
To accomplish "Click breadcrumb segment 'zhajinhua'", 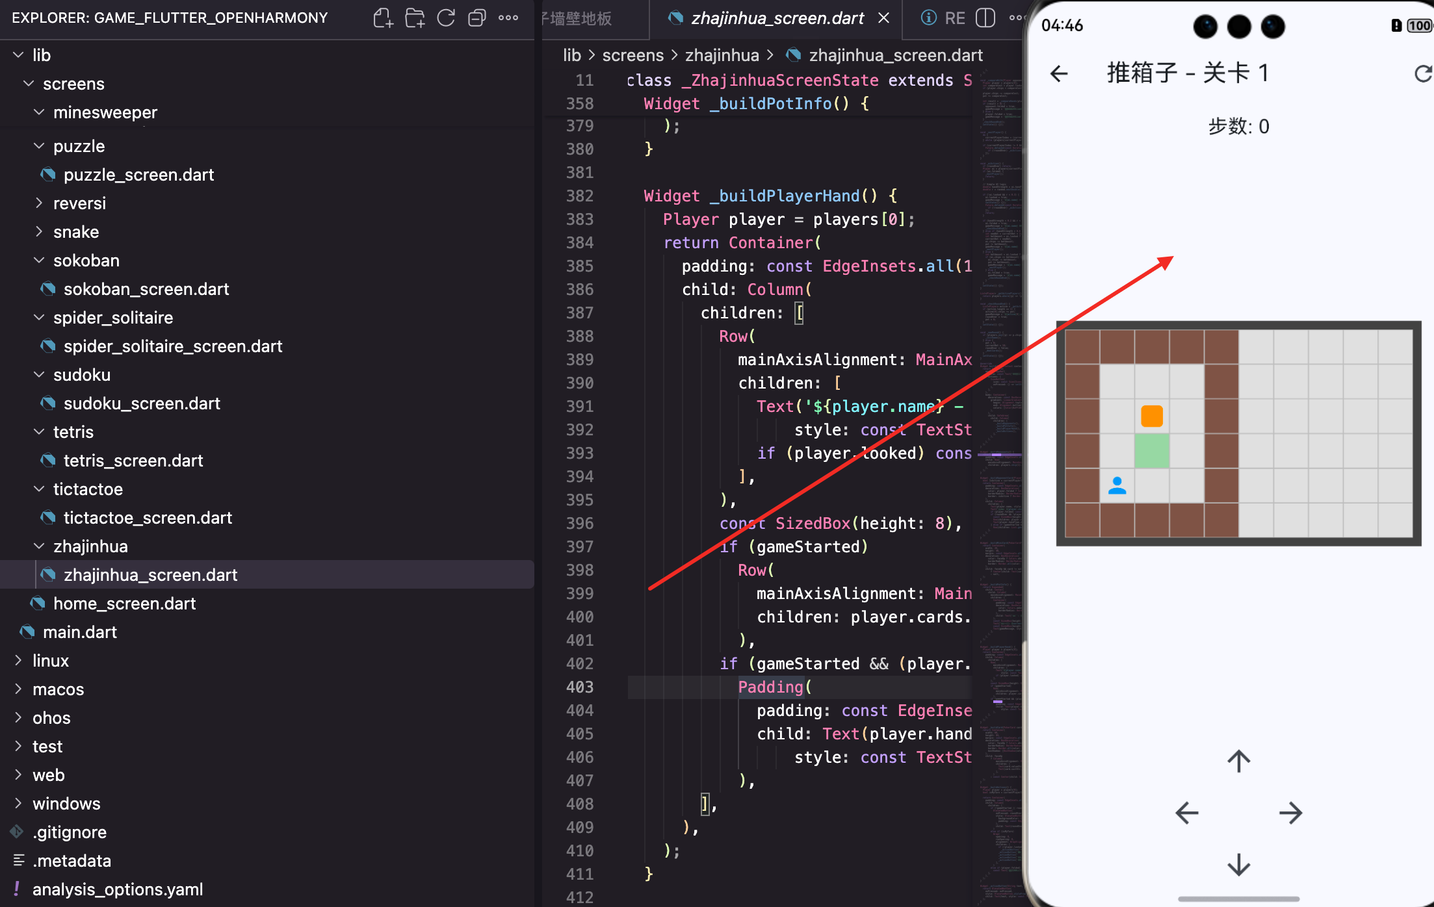I will 722,55.
